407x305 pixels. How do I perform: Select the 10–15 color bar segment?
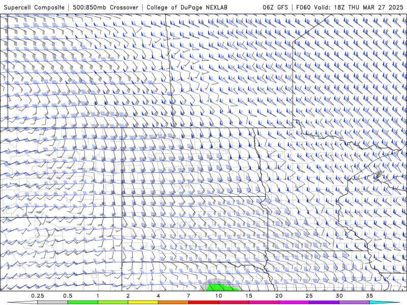click(x=234, y=302)
